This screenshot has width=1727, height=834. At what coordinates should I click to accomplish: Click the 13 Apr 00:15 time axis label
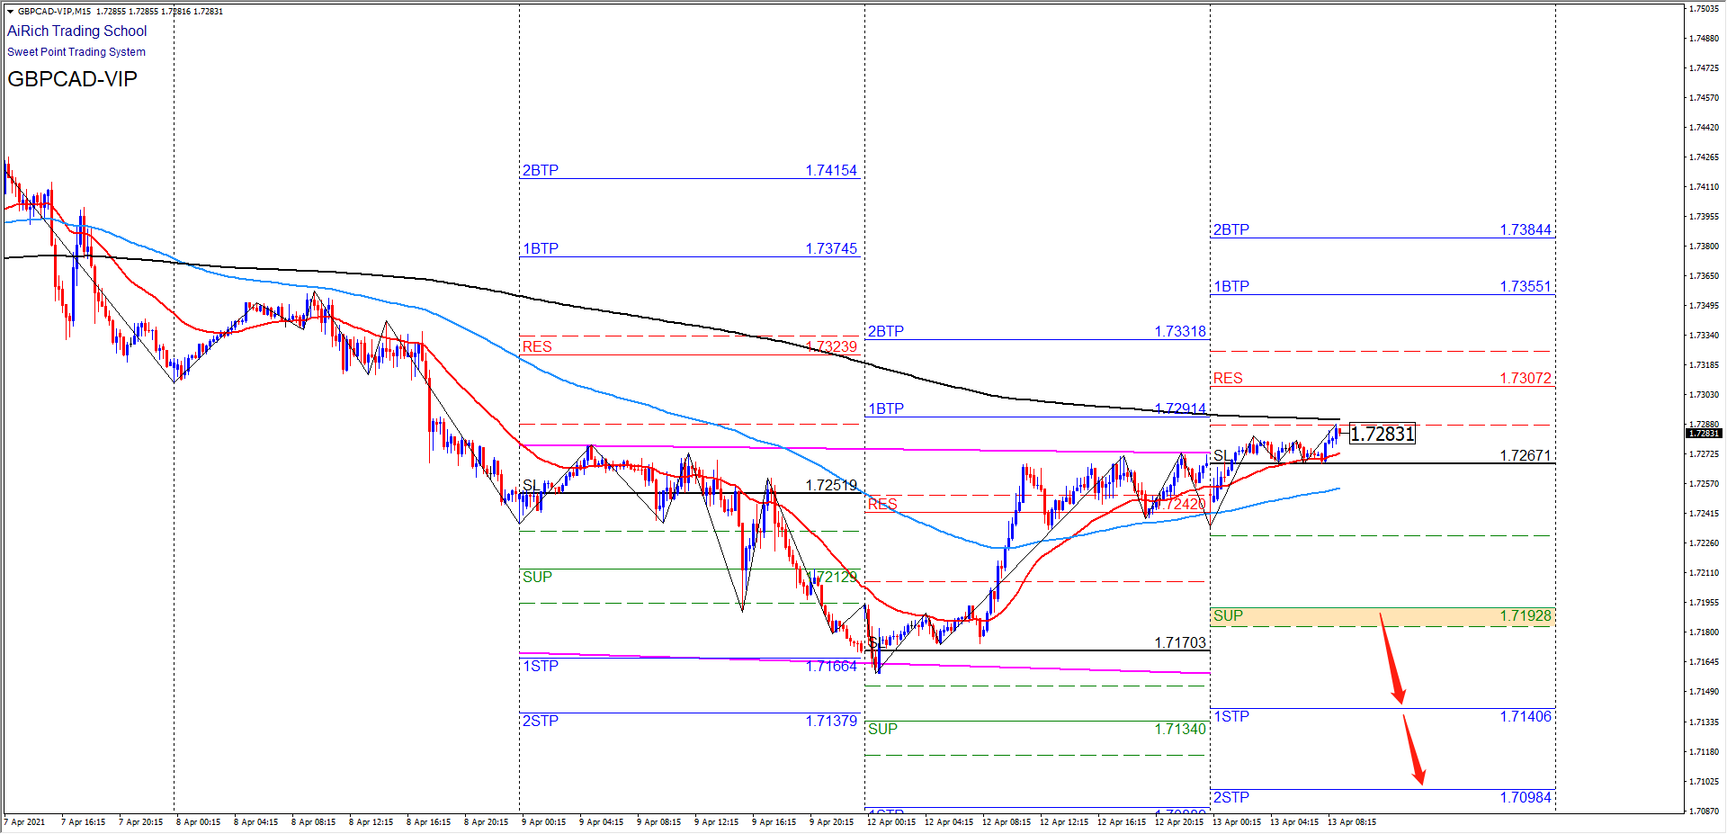pos(1237,821)
